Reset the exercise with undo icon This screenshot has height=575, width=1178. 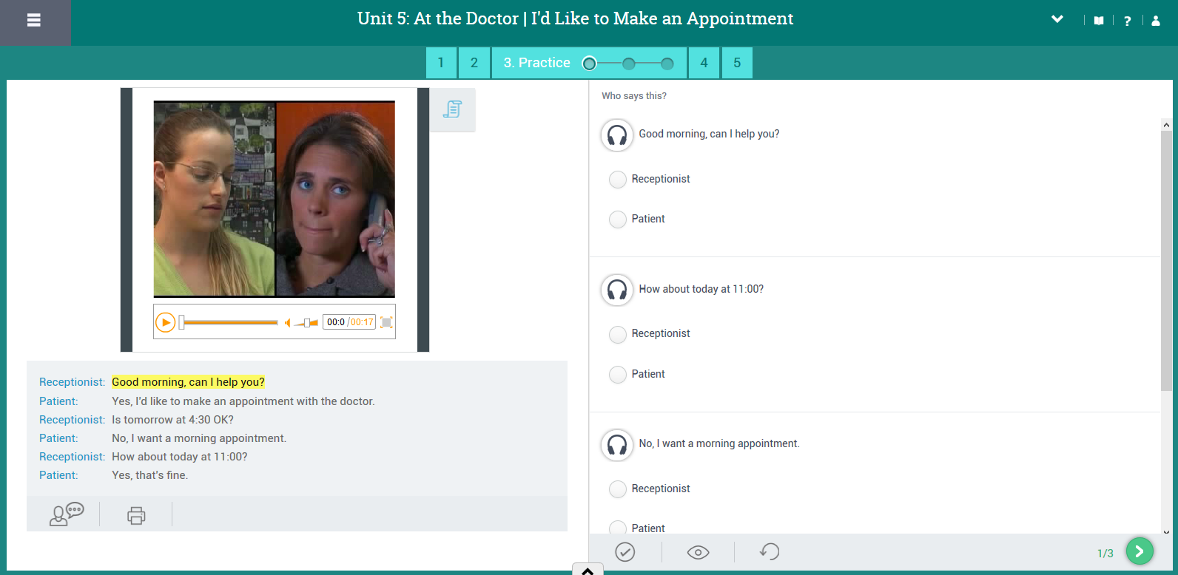770,552
